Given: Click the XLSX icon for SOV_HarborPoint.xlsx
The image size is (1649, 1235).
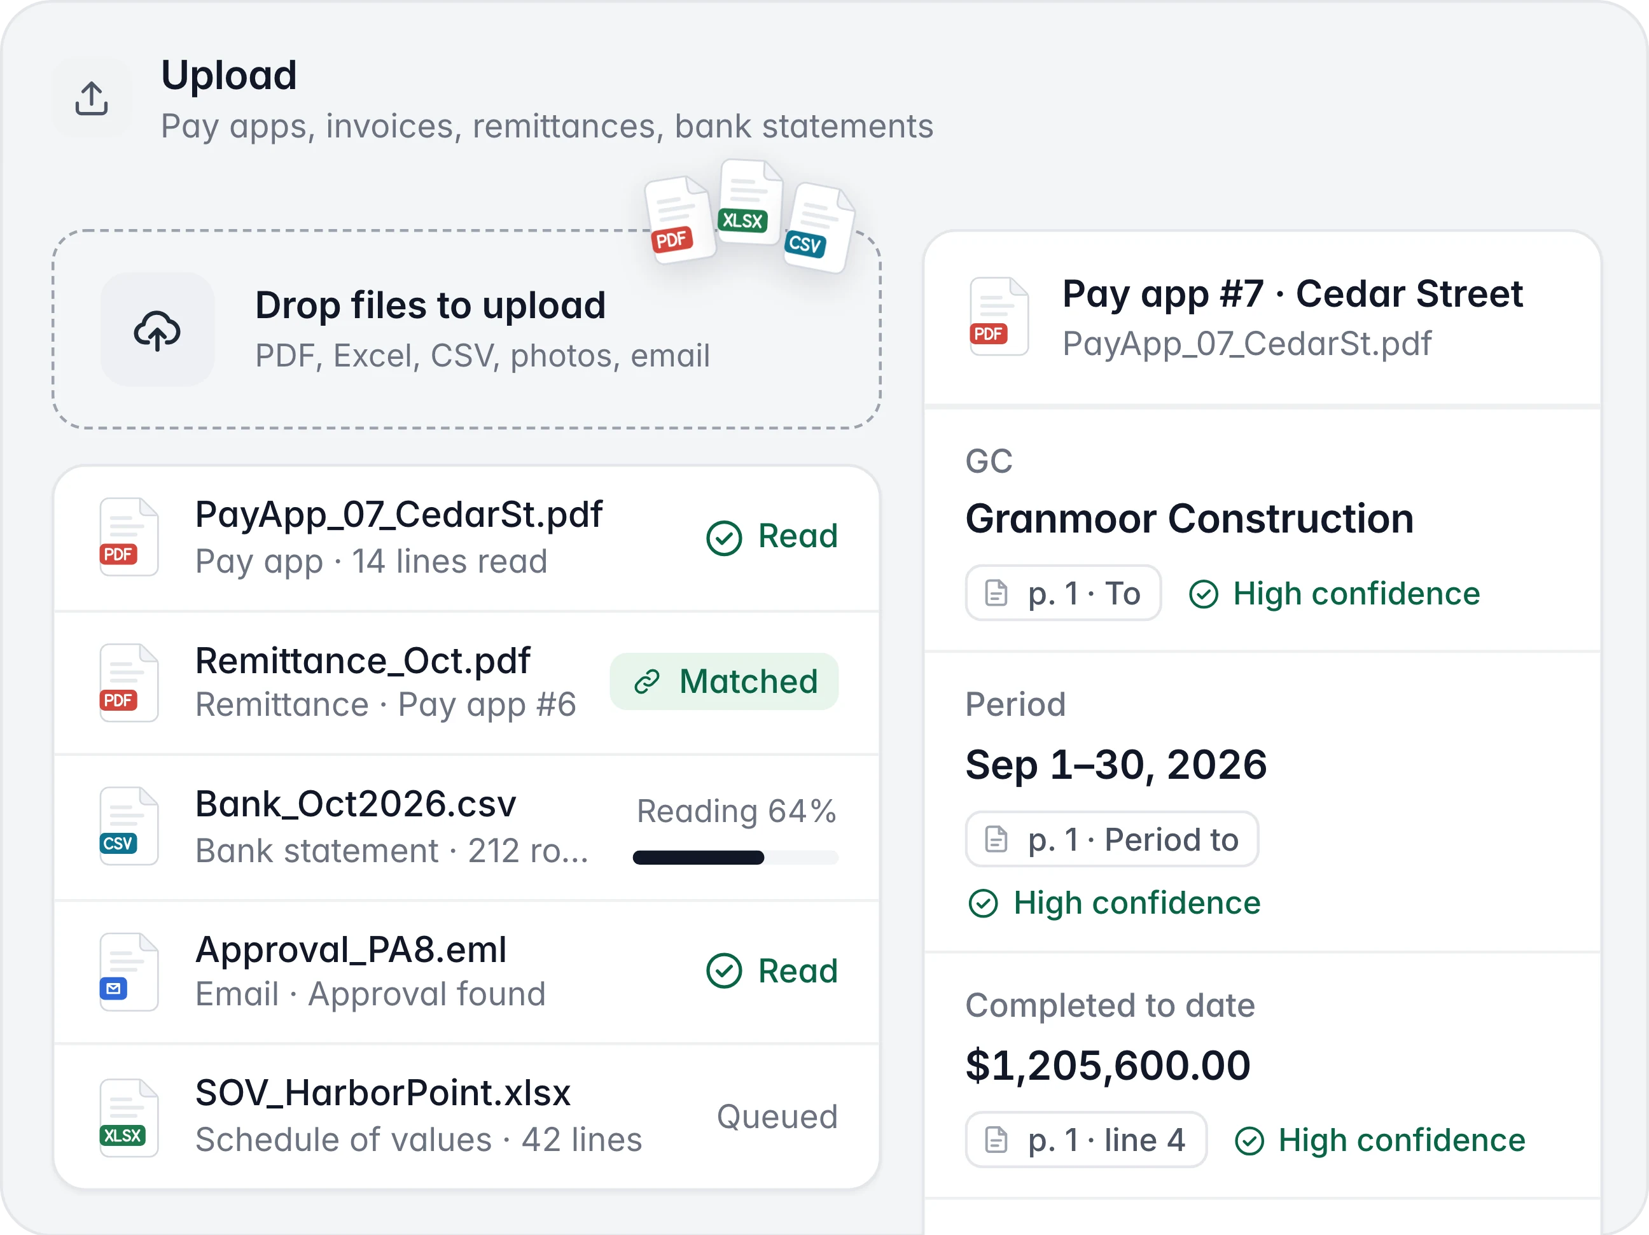Looking at the screenshot, I should tap(129, 1117).
